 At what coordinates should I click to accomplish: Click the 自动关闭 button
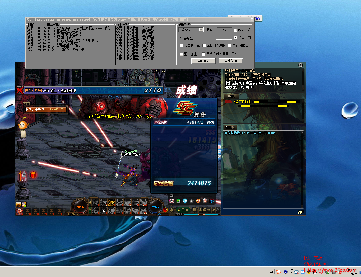coord(230,61)
